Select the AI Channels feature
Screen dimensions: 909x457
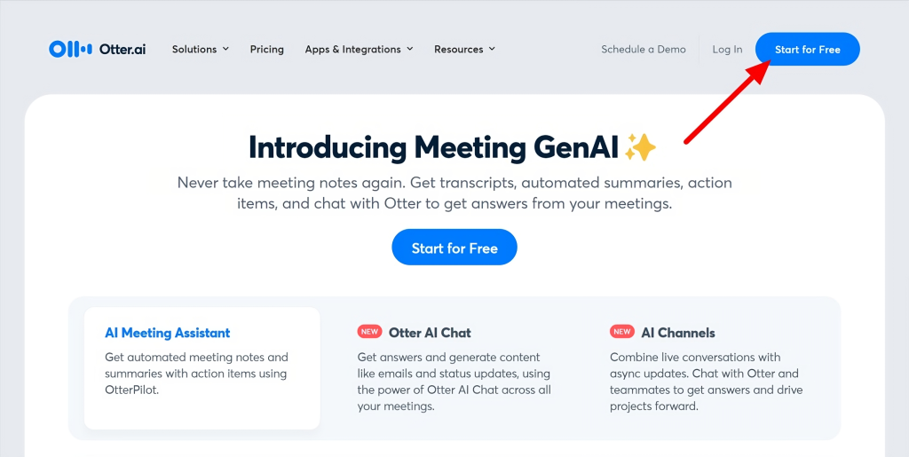tap(678, 333)
